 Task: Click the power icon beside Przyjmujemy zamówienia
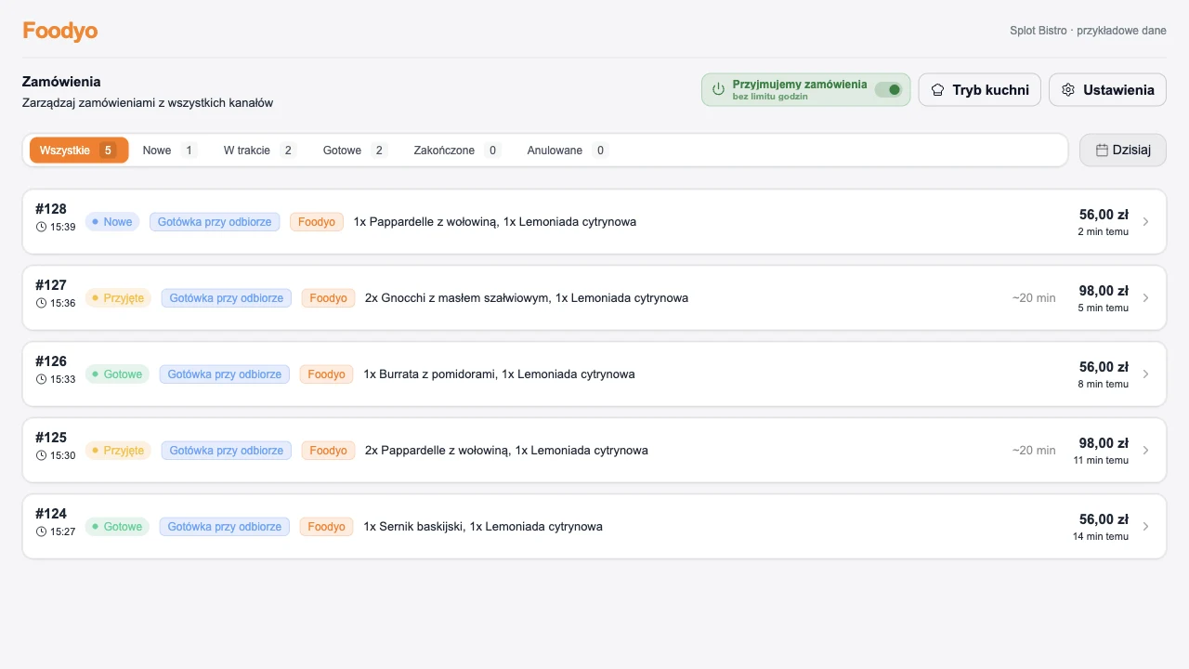(718, 90)
